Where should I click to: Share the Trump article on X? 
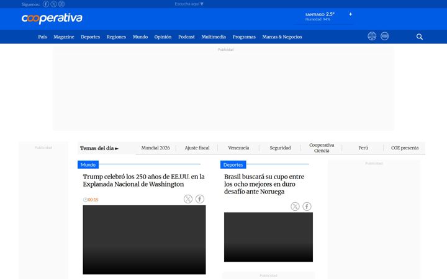[188, 199]
